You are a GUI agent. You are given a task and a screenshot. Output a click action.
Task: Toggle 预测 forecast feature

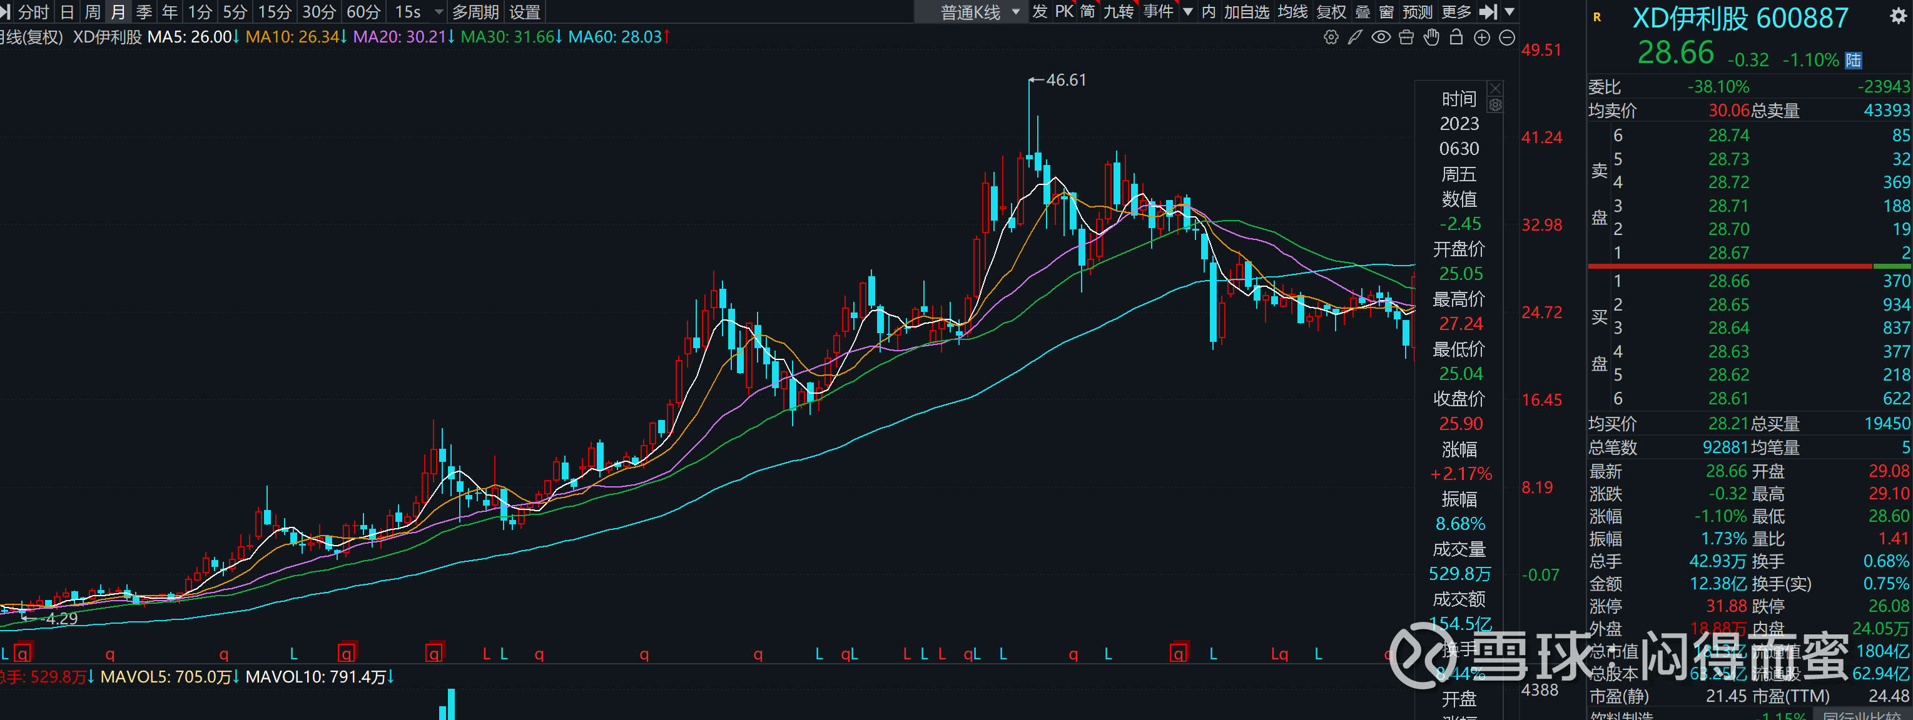click(1418, 12)
